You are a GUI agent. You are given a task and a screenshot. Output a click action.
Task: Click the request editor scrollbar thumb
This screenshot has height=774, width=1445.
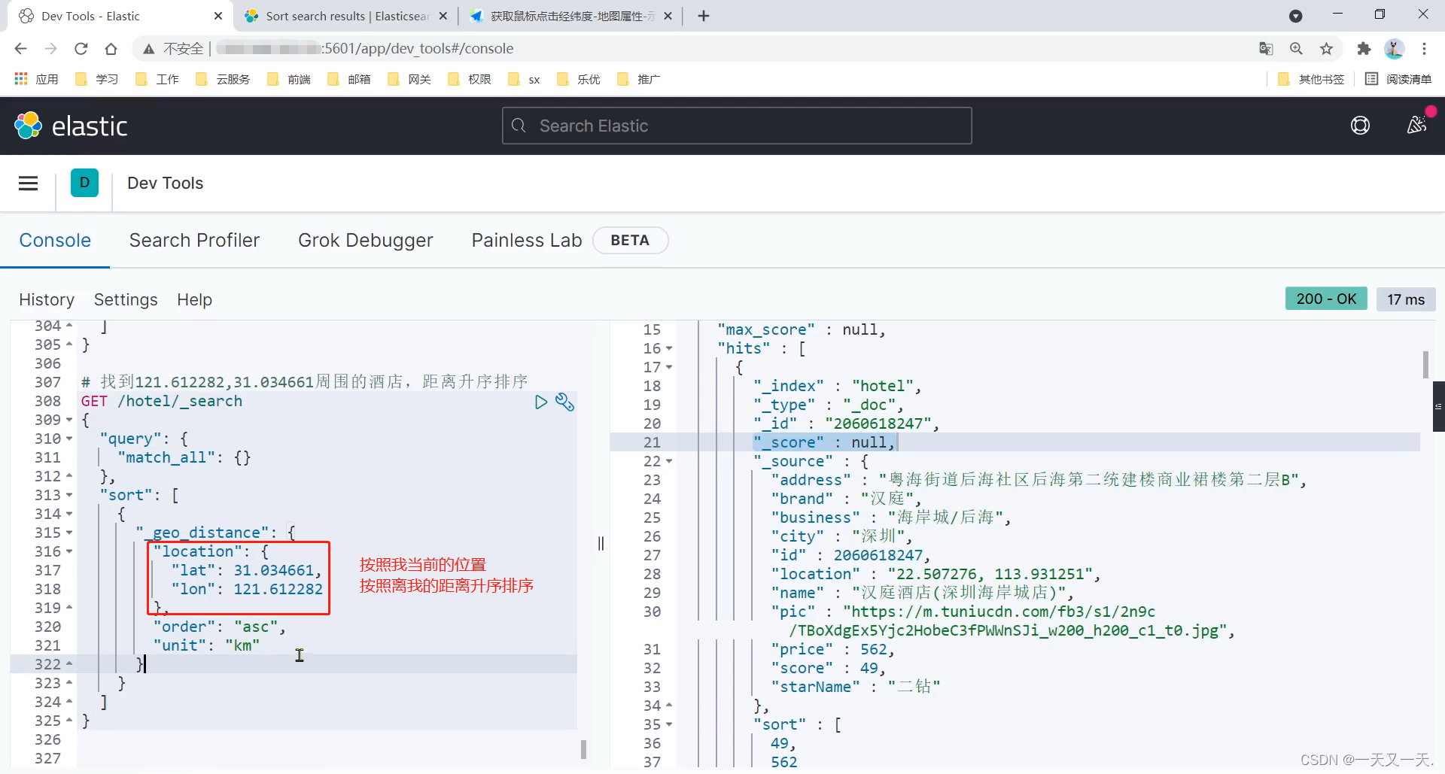[x=583, y=749]
